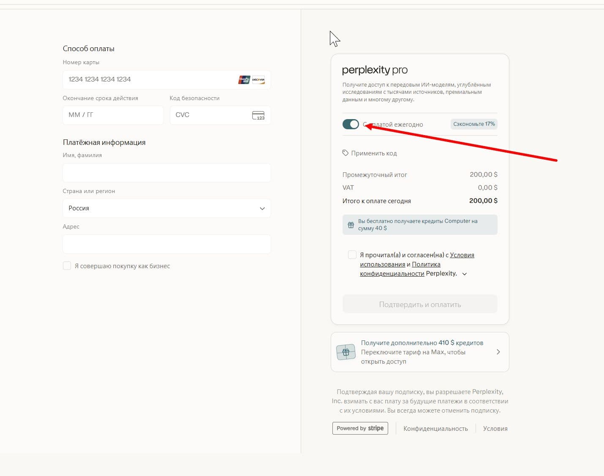Screen dimensions: 604x476
Task: Click the total amount 200,00 $ in bold
Action: 483,201
